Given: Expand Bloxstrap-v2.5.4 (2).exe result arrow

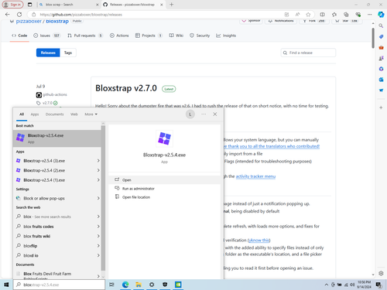Looking at the screenshot, I should tap(98, 170).
